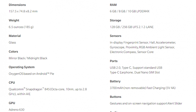Click the 128 GB / 256 GB UFS storage text
The image size is (196, 112).
(132, 27)
